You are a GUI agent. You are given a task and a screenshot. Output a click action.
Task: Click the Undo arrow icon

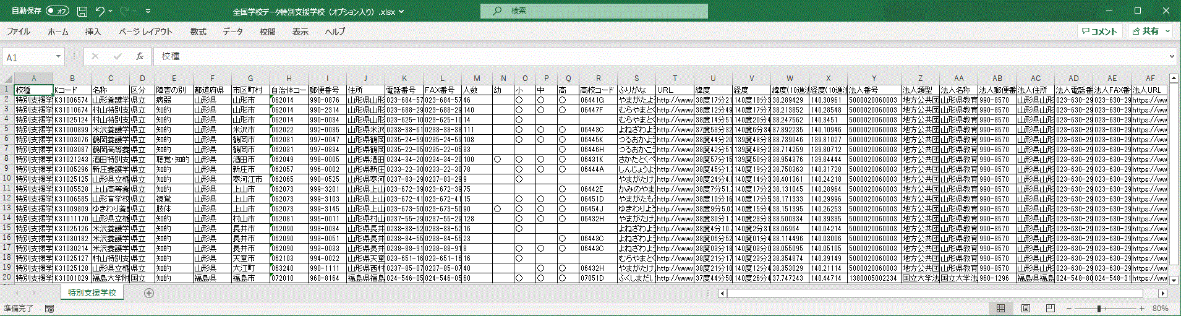(x=100, y=11)
